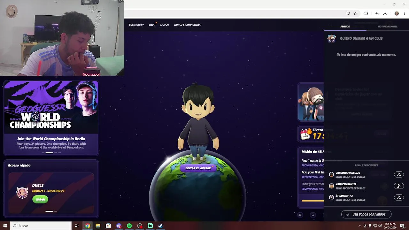Click the Acceso rápido heading
The width and height of the screenshot is (409, 230).
pos(19,165)
